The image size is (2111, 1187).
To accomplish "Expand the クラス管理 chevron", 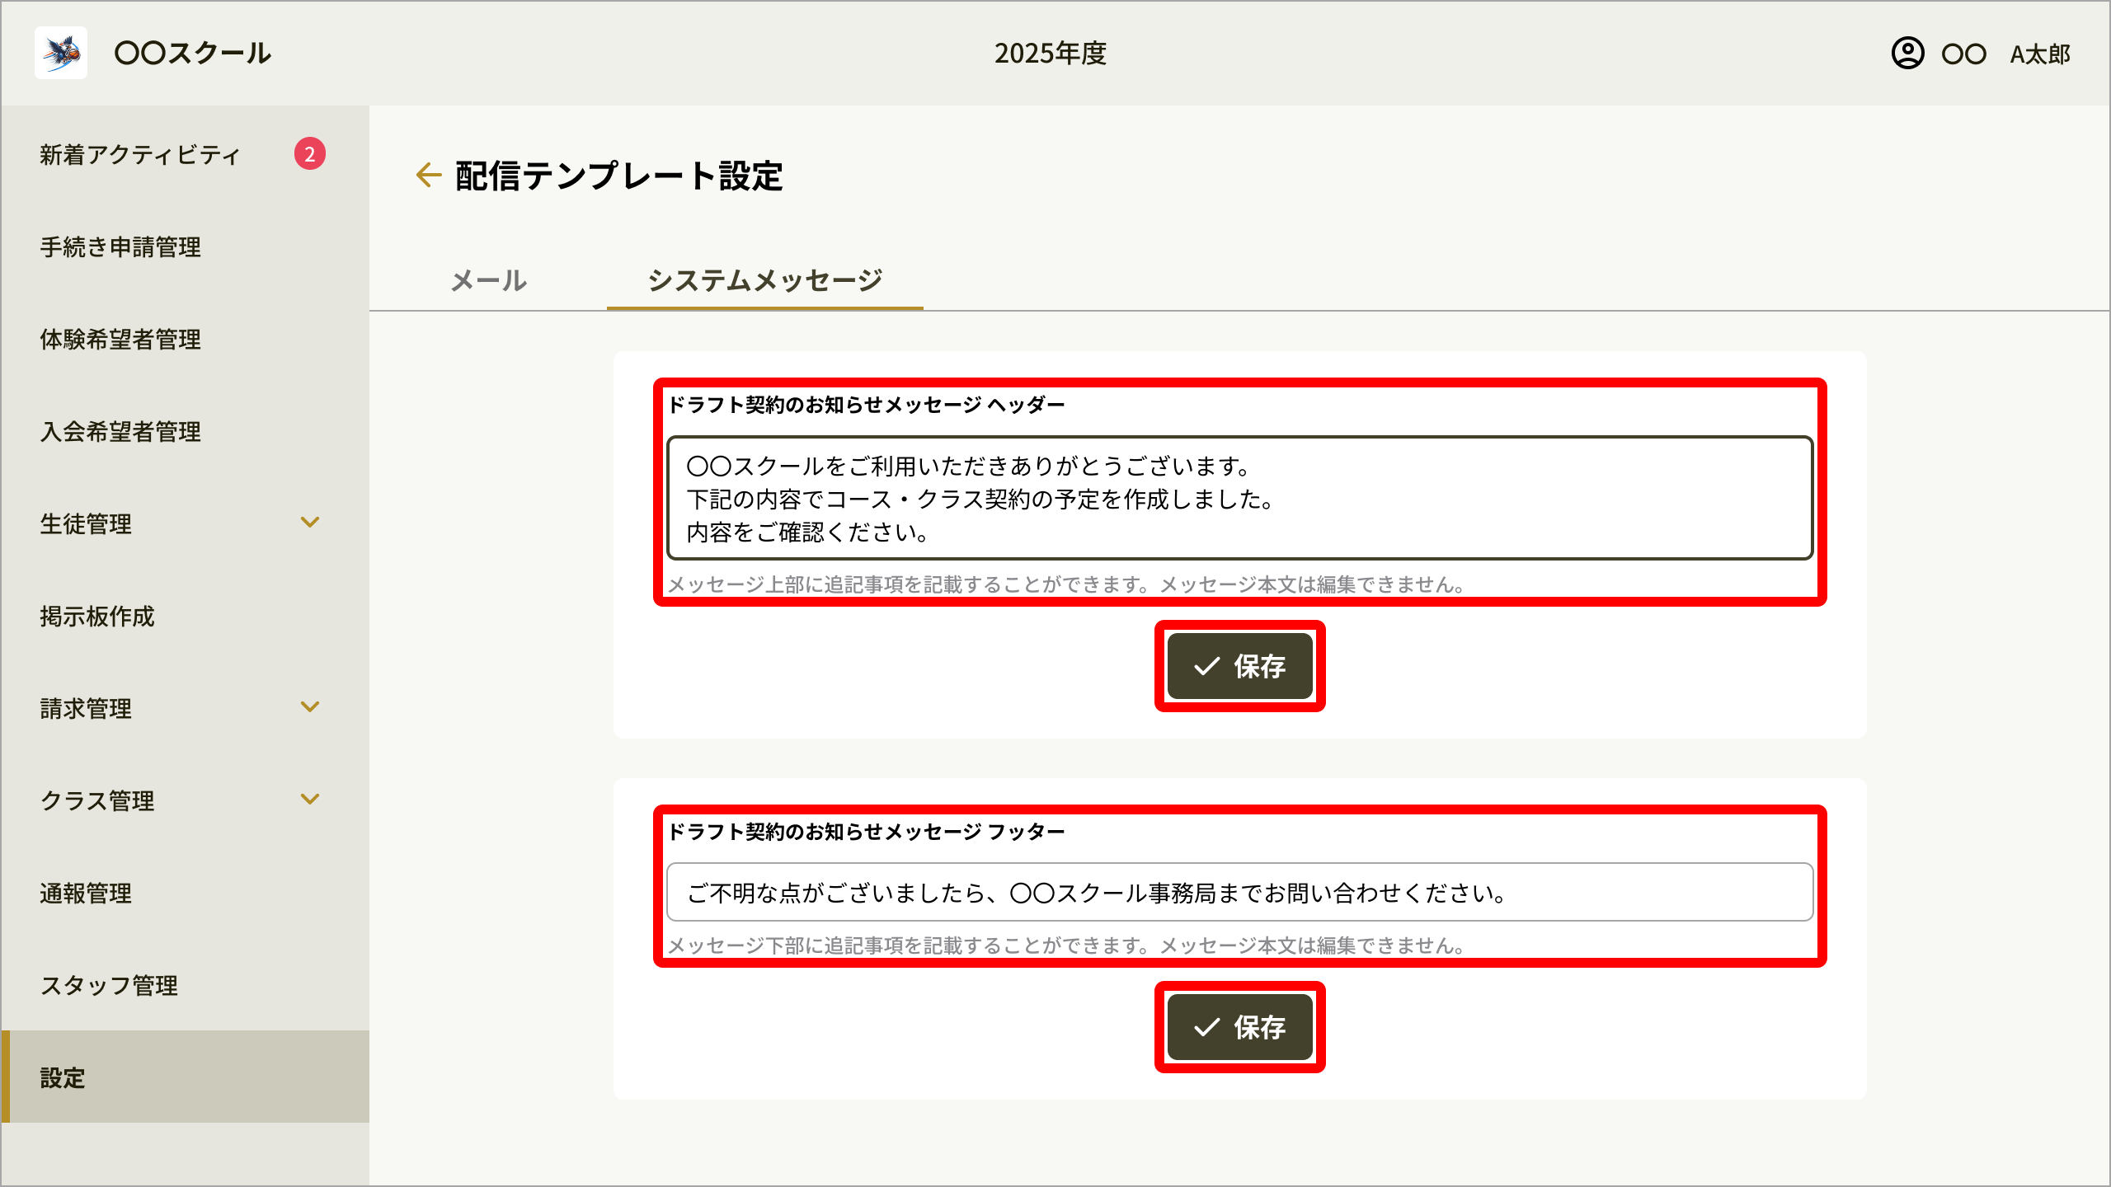I will point(310,800).
